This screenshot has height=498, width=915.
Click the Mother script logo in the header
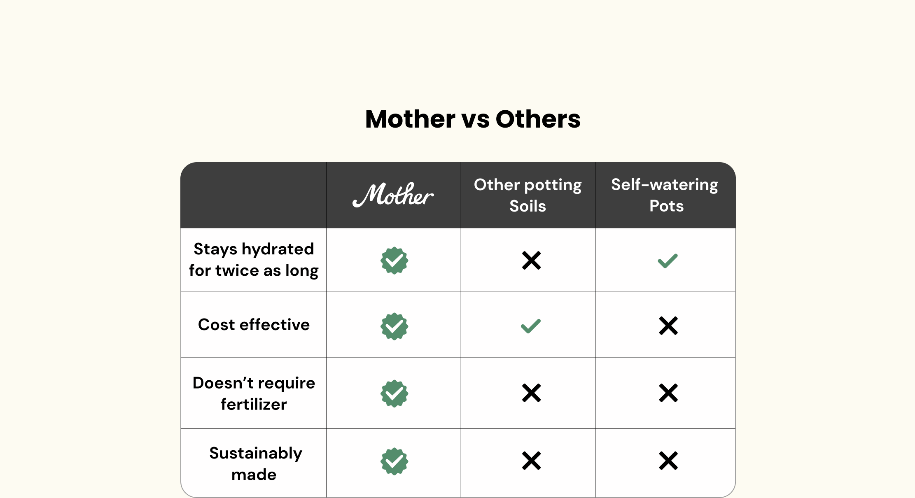coord(393,195)
